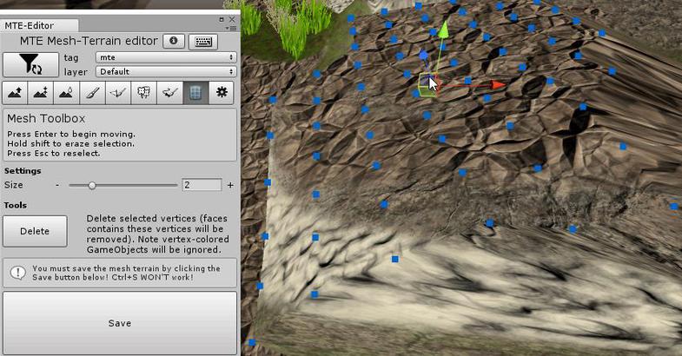Click the info button beside the editor title
This screenshot has width=682, height=356.
[174, 41]
